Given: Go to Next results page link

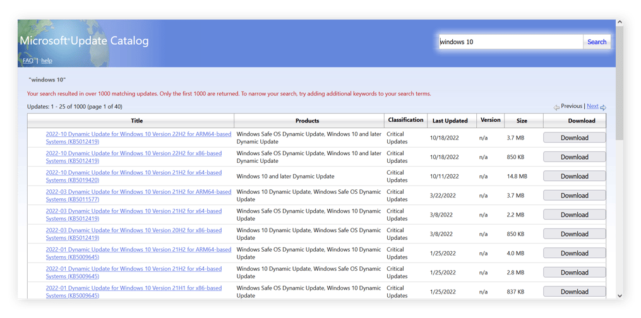Looking at the screenshot, I should tap(592, 106).
